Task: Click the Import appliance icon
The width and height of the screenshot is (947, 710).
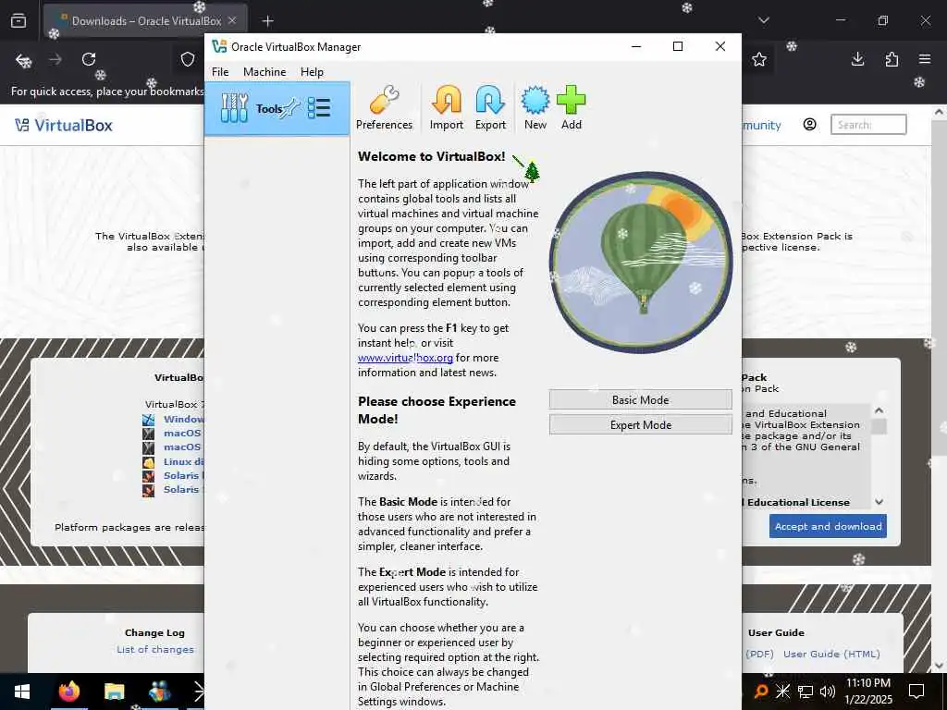Action: (447, 108)
